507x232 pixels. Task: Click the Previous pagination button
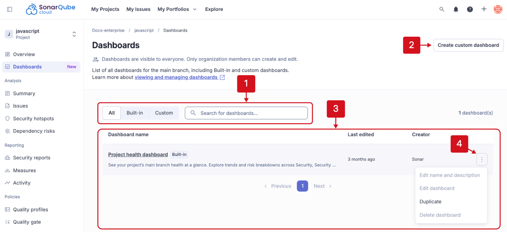pos(278,186)
